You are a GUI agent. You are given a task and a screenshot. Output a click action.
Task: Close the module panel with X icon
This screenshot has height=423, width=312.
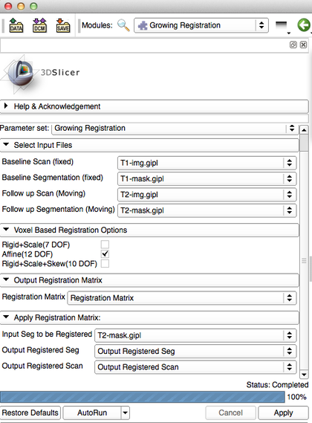(x=303, y=45)
